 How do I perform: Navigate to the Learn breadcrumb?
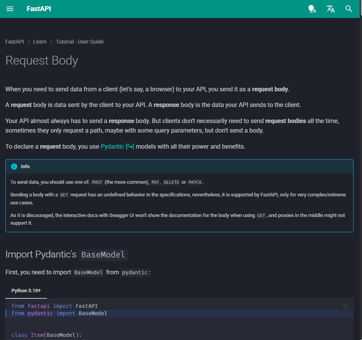coord(40,42)
